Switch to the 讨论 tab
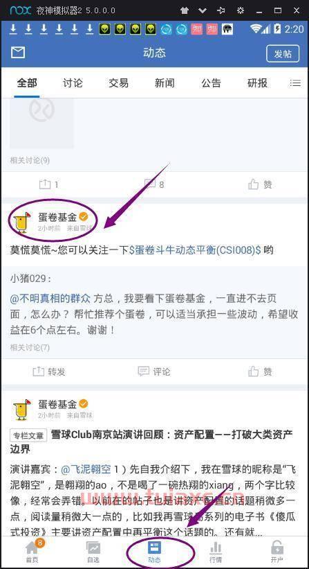The image size is (309, 569). coord(73,83)
